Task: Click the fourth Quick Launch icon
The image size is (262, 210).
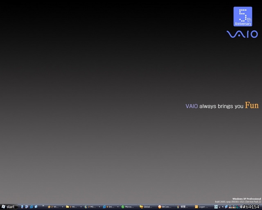Action: (x=36, y=207)
